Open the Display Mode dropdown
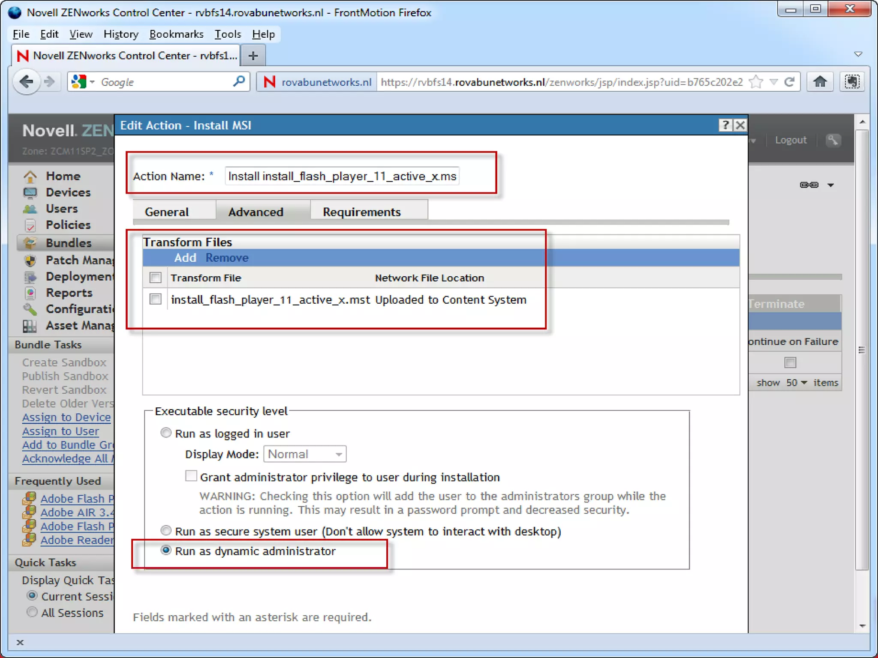Viewport: 878px width, 658px height. [x=305, y=454]
